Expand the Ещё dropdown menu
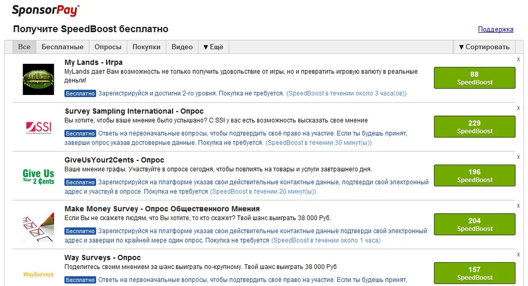 (213, 47)
